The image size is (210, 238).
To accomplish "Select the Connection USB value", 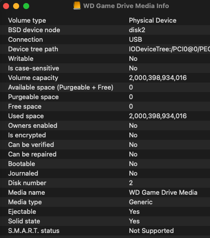I will [135, 40].
